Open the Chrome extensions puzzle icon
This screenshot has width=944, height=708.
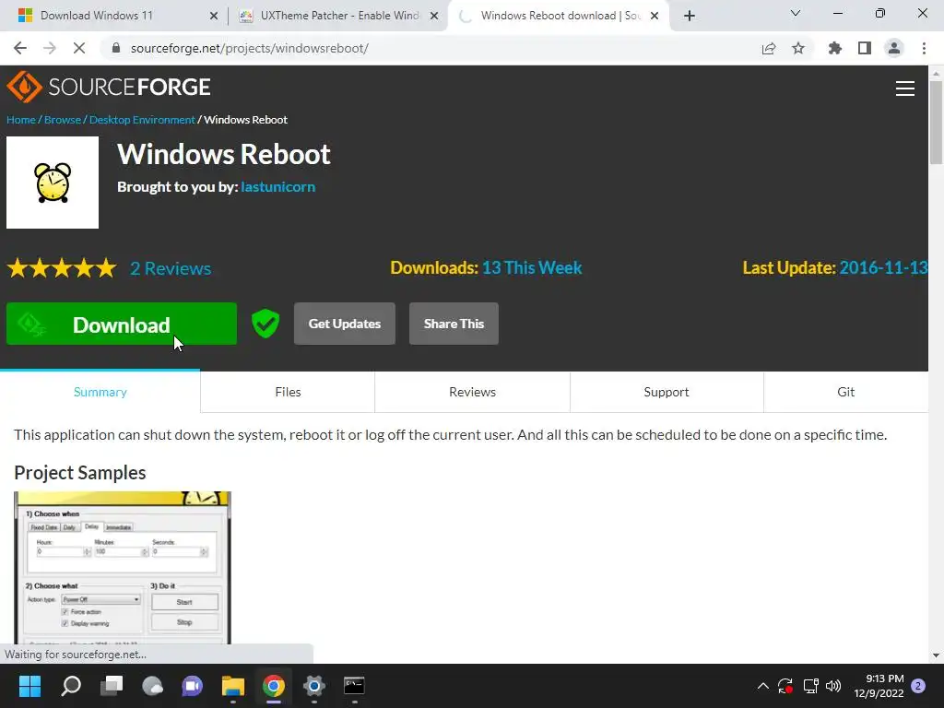(835, 48)
